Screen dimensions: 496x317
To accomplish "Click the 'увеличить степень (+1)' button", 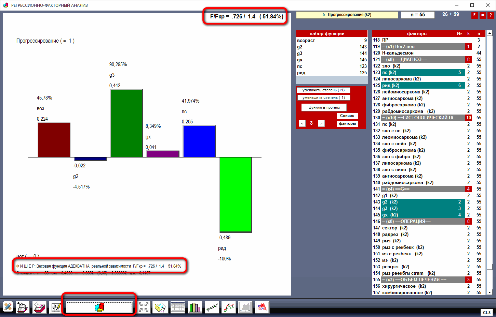I will [x=323, y=90].
